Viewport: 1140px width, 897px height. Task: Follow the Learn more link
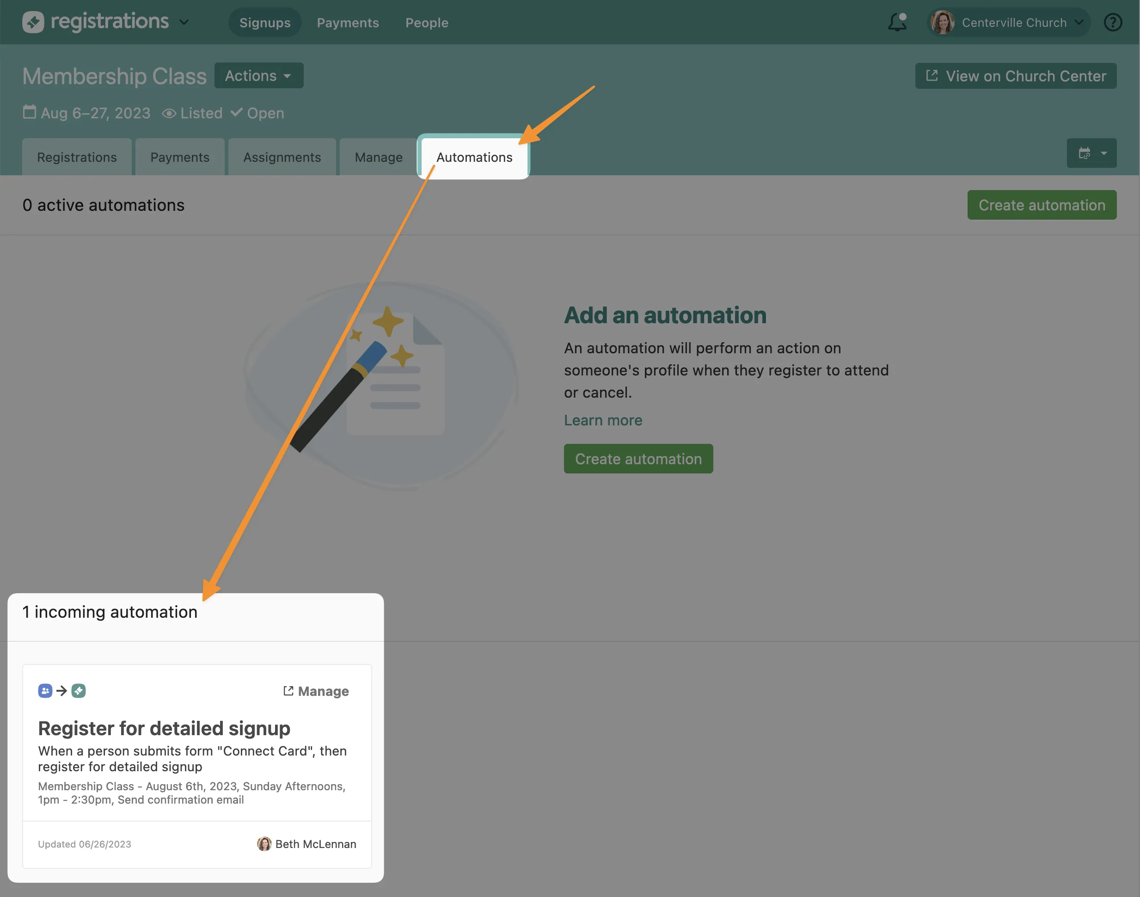[603, 420]
